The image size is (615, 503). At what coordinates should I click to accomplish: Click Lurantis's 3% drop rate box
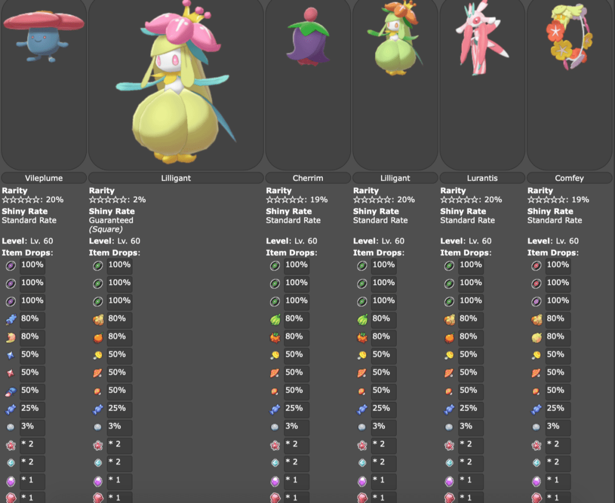point(470,427)
